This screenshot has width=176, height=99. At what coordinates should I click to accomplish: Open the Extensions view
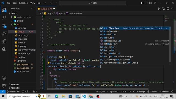coord(4,42)
